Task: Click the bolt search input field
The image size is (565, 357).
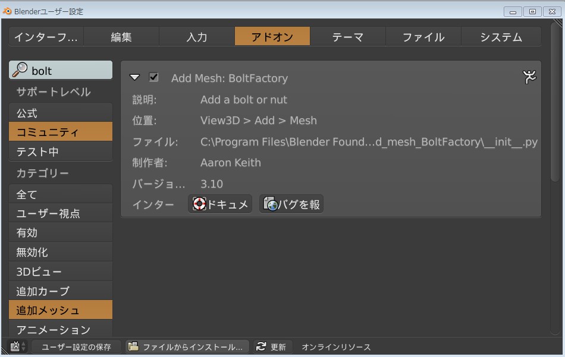Action: click(x=61, y=70)
